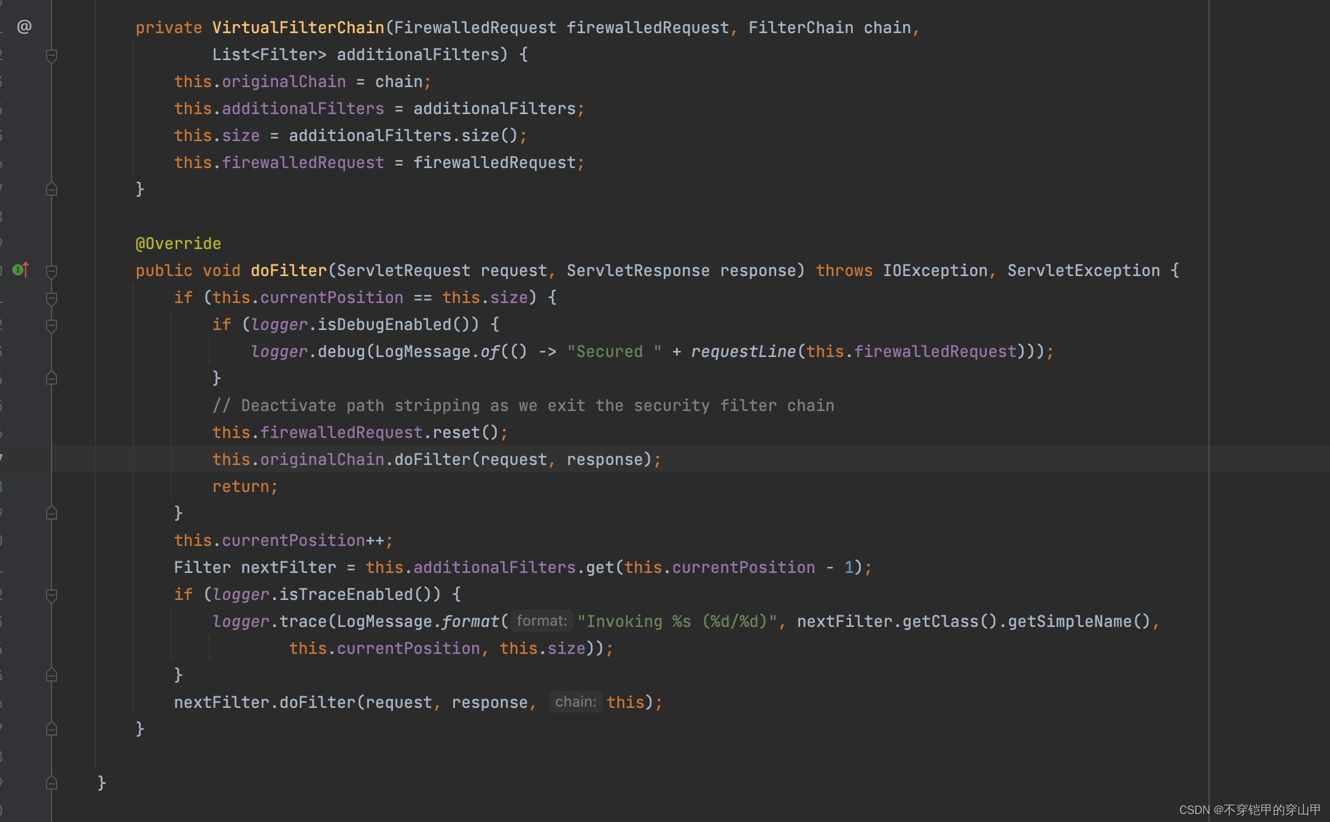
Task: Click the return; statement
Action: pos(245,486)
